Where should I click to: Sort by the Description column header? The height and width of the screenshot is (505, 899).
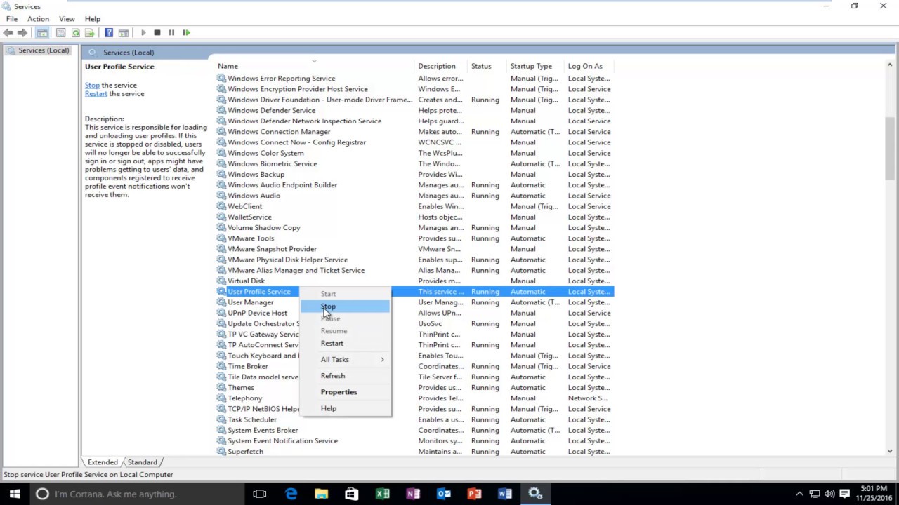click(x=442, y=67)
